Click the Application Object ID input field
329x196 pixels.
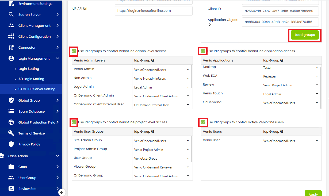(x=281, y=22)
